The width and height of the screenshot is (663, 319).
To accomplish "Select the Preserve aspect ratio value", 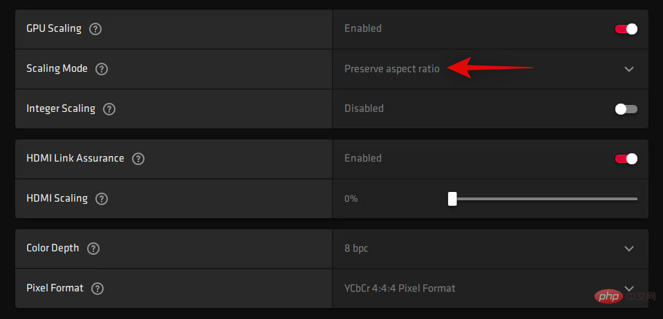I will (x=391, y=69).
